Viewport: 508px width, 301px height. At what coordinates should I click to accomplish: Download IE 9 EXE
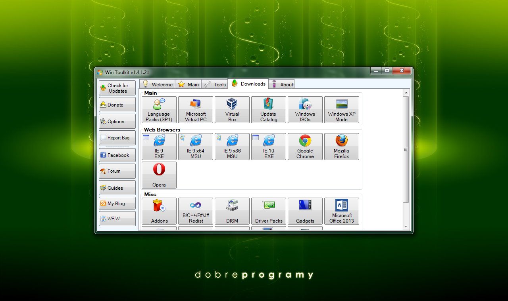point(159,147)
